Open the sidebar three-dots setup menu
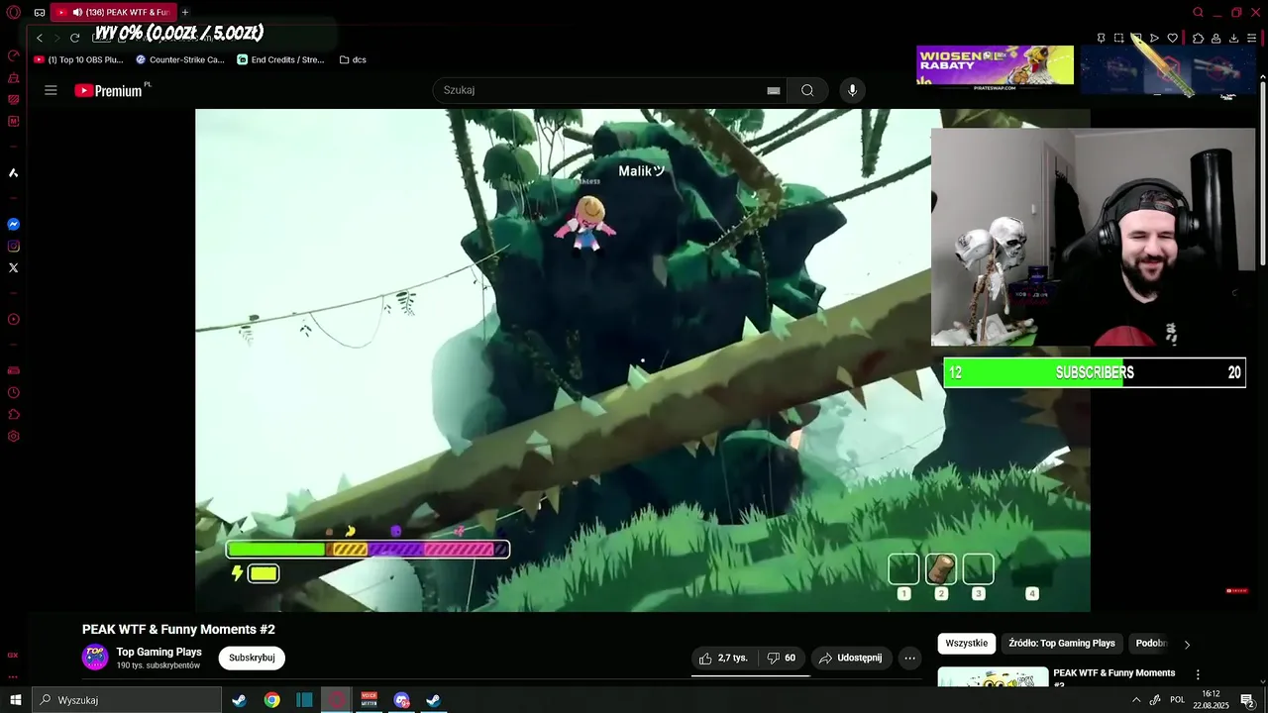Image resolution: width=1268 pixels, height=713 pixels. click(x=14, y=677)
